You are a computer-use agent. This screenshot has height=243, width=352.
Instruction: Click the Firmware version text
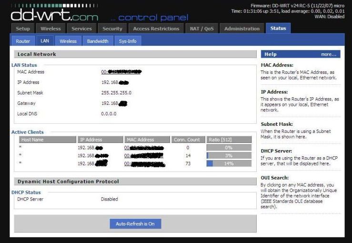point(297,6)
